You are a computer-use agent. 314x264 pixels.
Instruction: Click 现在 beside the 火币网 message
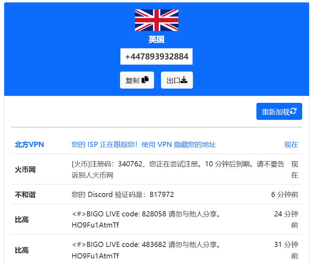click(295, 170)
